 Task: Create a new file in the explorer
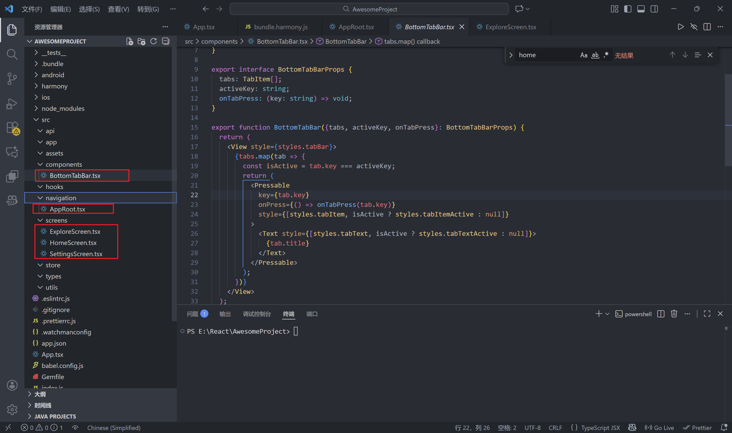coord(130,41)
